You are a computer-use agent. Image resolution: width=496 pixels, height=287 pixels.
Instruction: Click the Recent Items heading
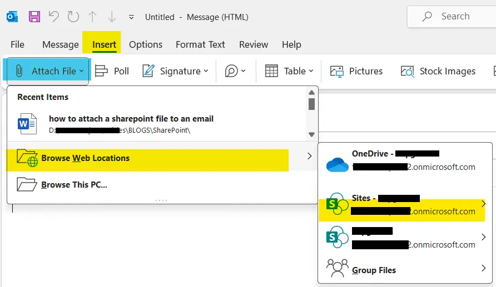[x=43, y=97]
